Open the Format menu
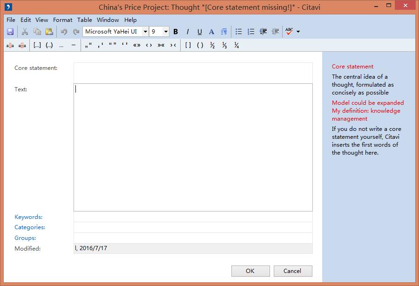This screenshot has width=419, height=286. [x=62, y=20]
